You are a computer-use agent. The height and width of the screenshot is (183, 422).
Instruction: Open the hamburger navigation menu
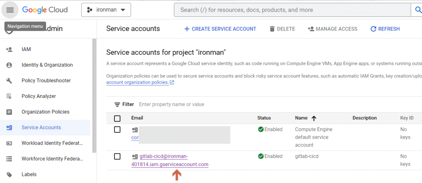[10, 10]
